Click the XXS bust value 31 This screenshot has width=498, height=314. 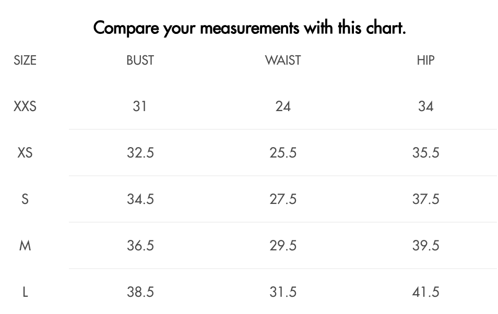pos(140,106)
